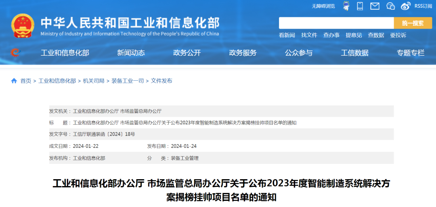Click the search input field
Viewport: 436px width, 207px height.
pos(336,23)
